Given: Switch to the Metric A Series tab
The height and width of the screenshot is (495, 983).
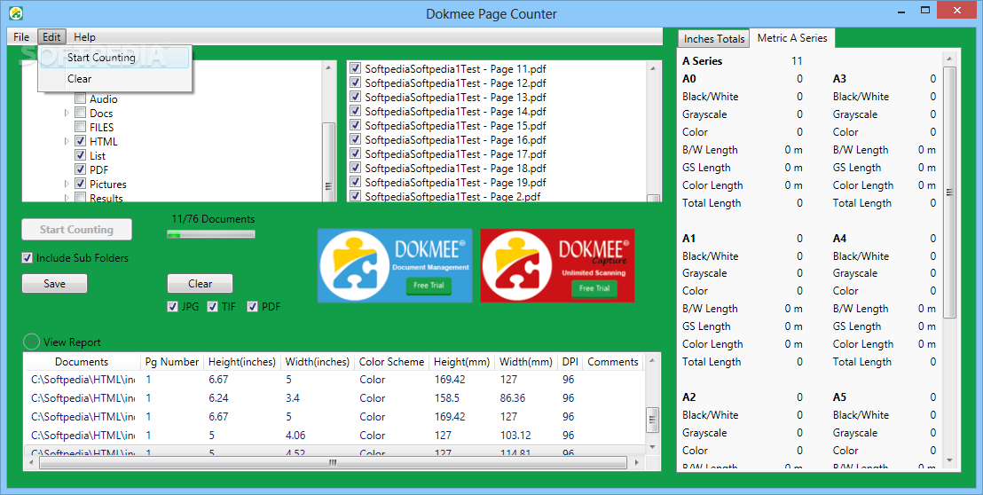Looking at the screenshot, I should click(792, 38).
